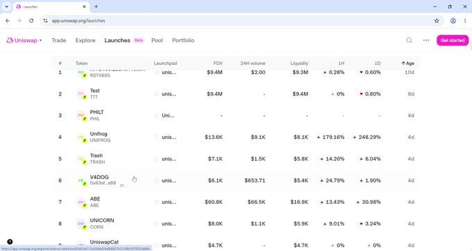Open Chrome's three-dot menu
Viewport: 472px width, 251px height.
(x=465, y=21)
